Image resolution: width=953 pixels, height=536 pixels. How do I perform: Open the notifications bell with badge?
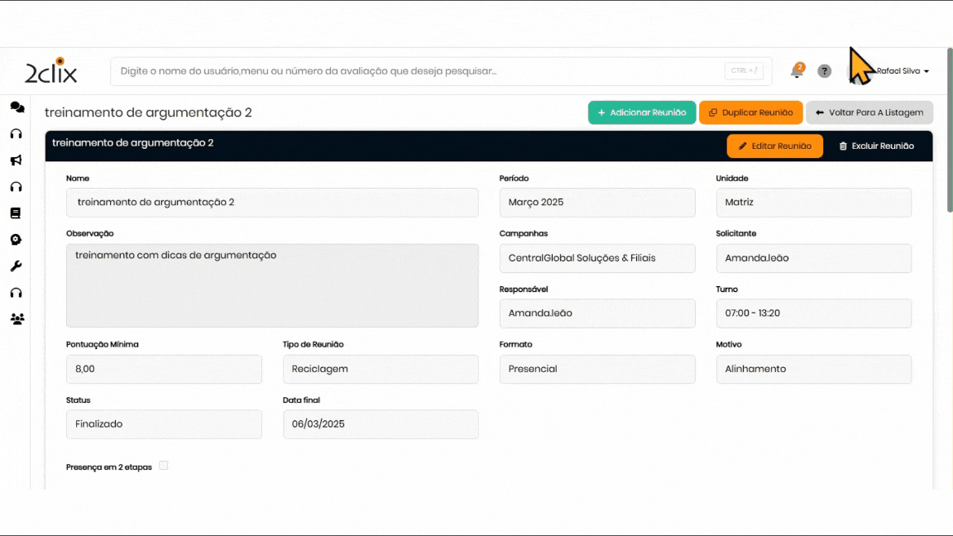(797, 71)
